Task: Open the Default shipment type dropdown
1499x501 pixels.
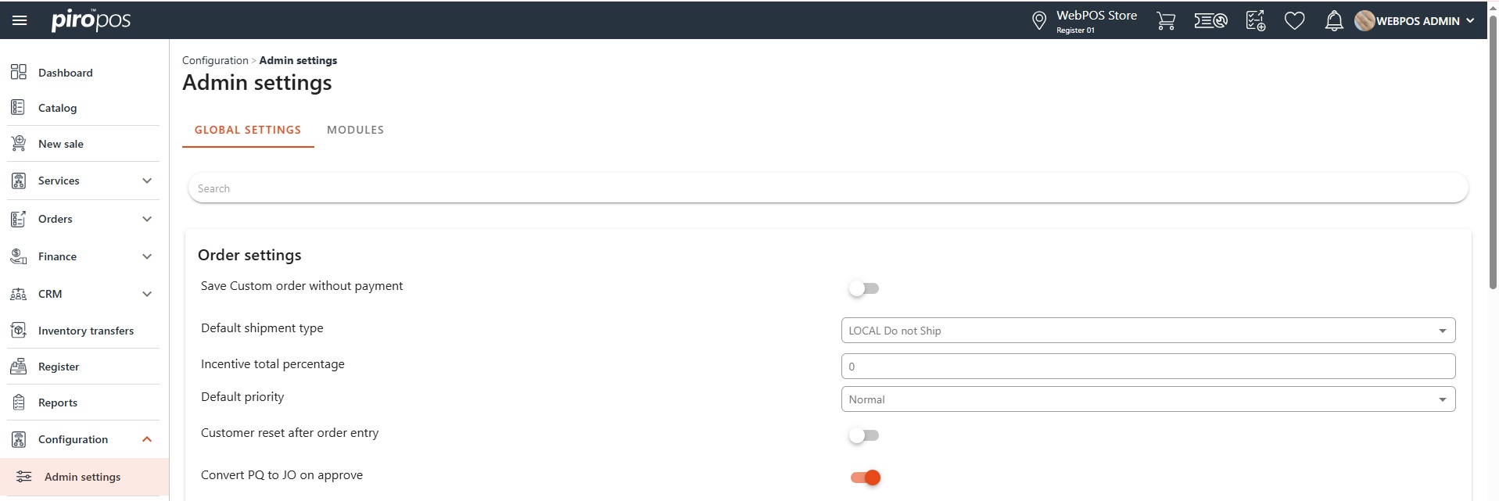Action: (1147, 331)
